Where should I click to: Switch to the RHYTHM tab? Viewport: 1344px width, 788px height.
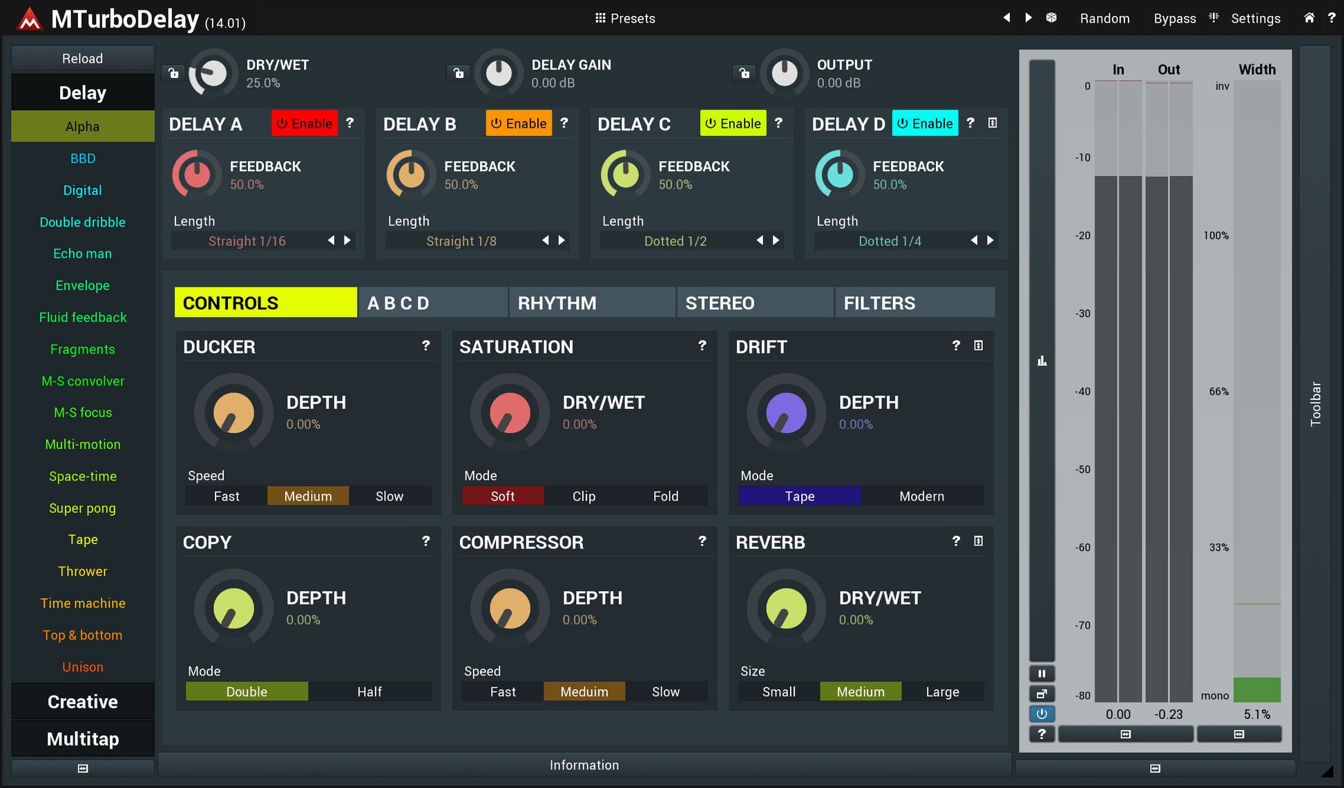[557, 302]
